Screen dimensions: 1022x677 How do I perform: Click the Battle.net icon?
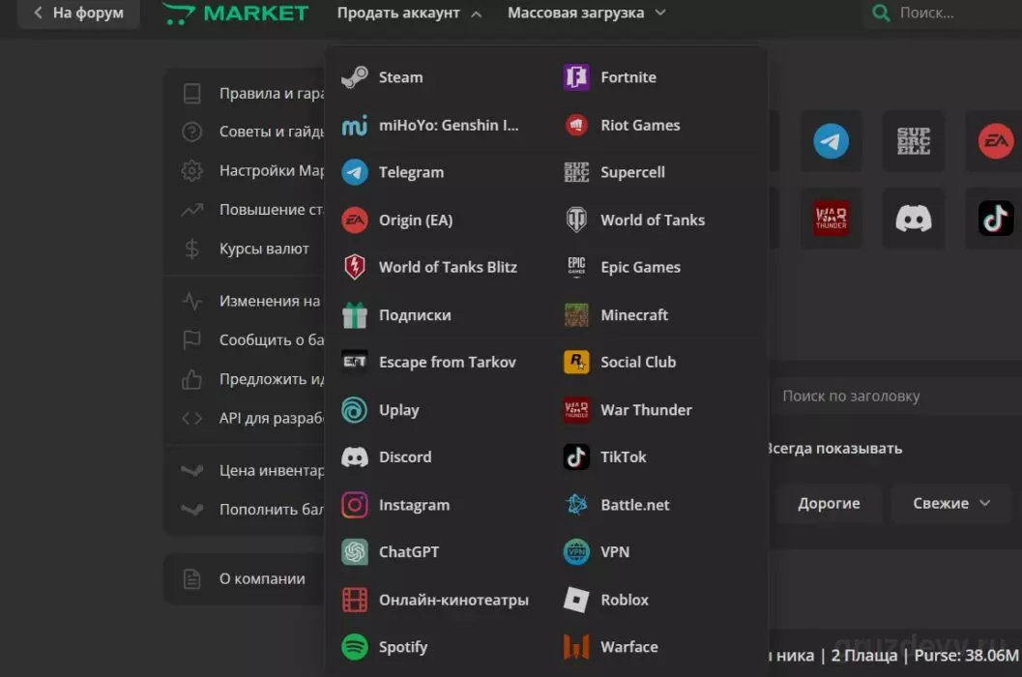click(576, 505)
